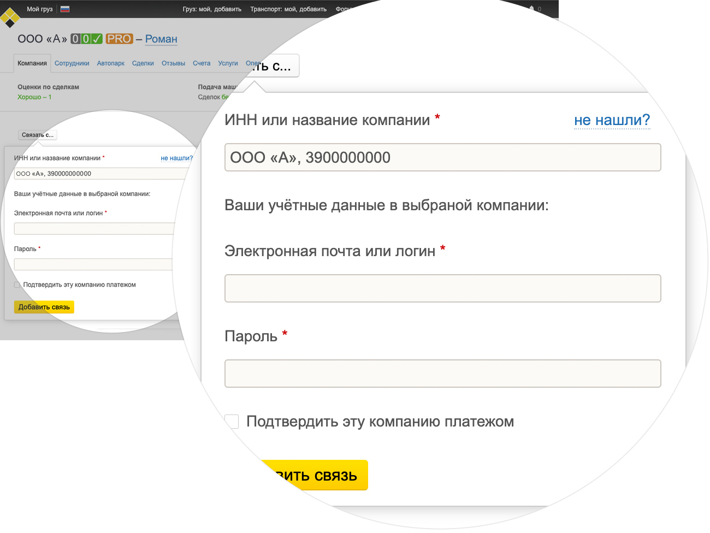
Task: Click the Russian flag language icon
Action: pos(65,9)
